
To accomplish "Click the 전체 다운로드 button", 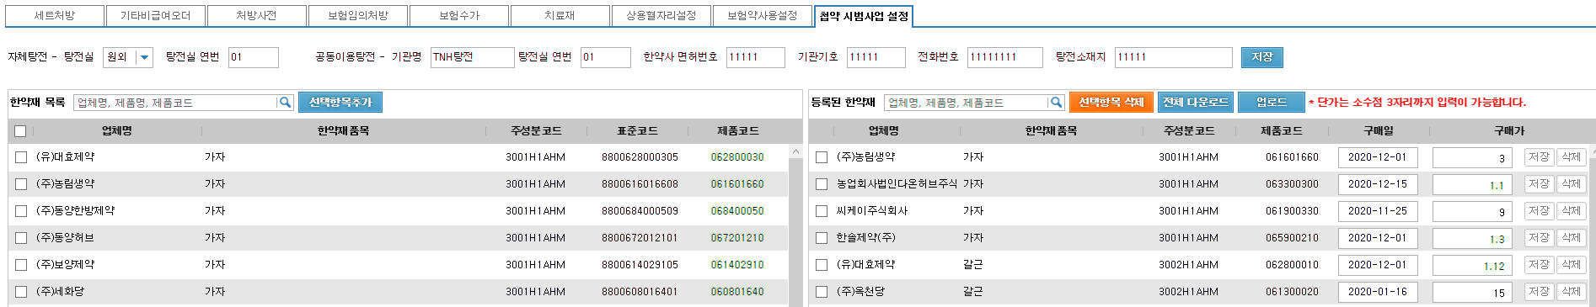I will tap(1196, 103).
